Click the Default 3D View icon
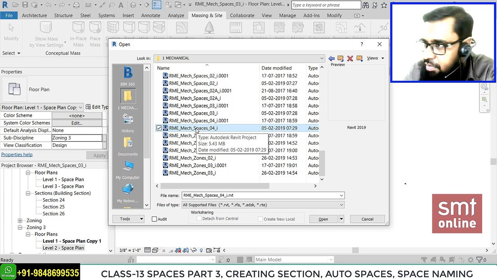Image resolution: width=497 pixels, height=280 pixels. tap(133, 5)
